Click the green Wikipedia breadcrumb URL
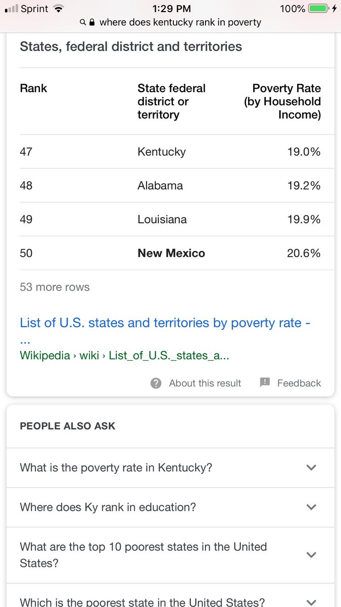The image size is (341, 607). coord(124,355)
